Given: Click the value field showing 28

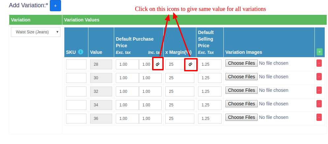Looking at the screenshot, I should (101, 64).
